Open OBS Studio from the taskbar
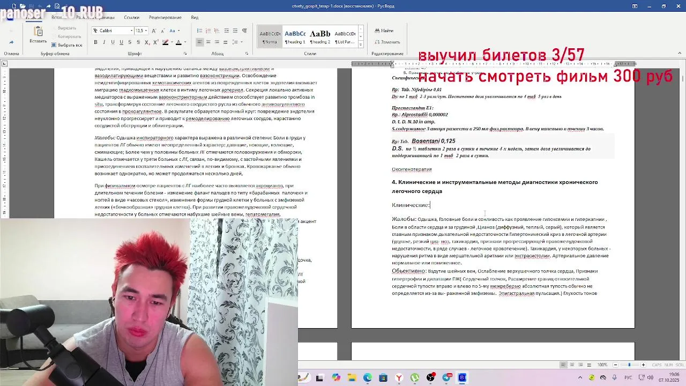This screenshot has height=386, width=686. pos(430,377)
